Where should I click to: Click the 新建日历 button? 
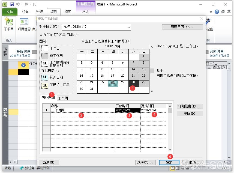coord(182,27)
